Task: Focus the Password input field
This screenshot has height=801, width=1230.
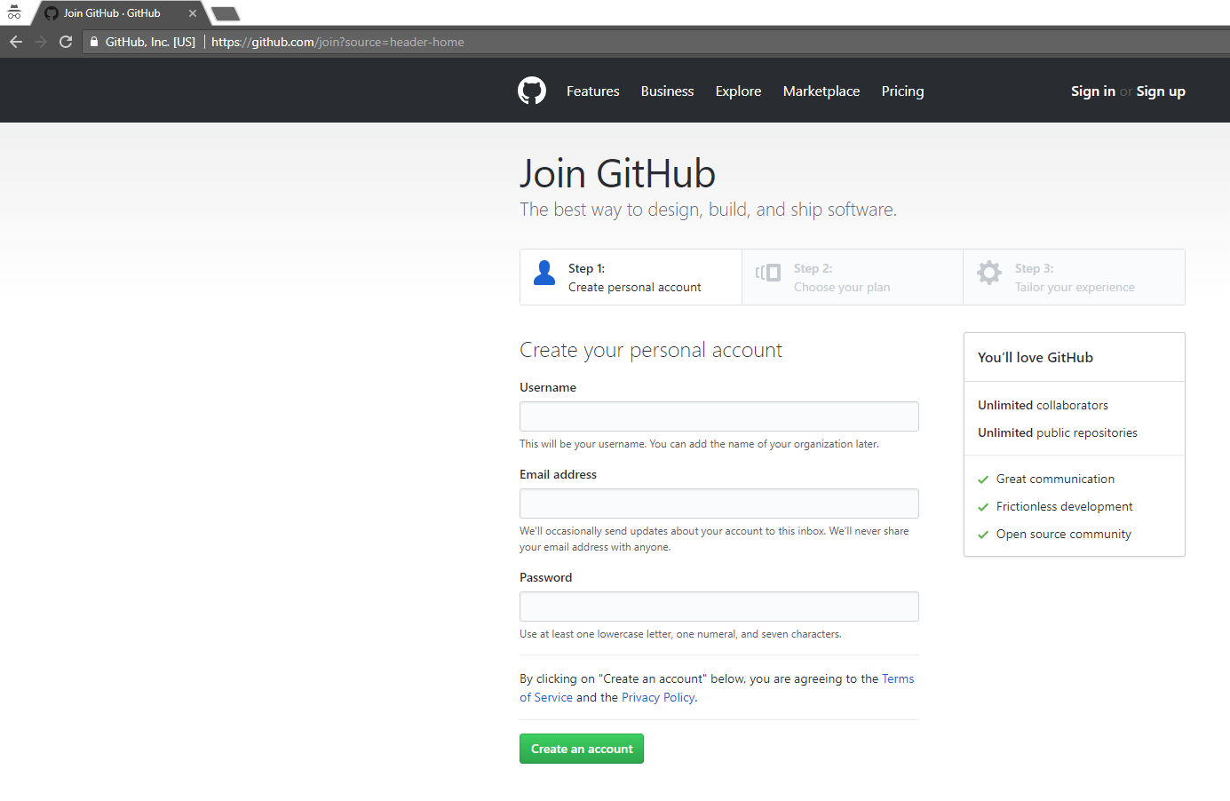Action: pyautogui.click(x=719, y=607)
